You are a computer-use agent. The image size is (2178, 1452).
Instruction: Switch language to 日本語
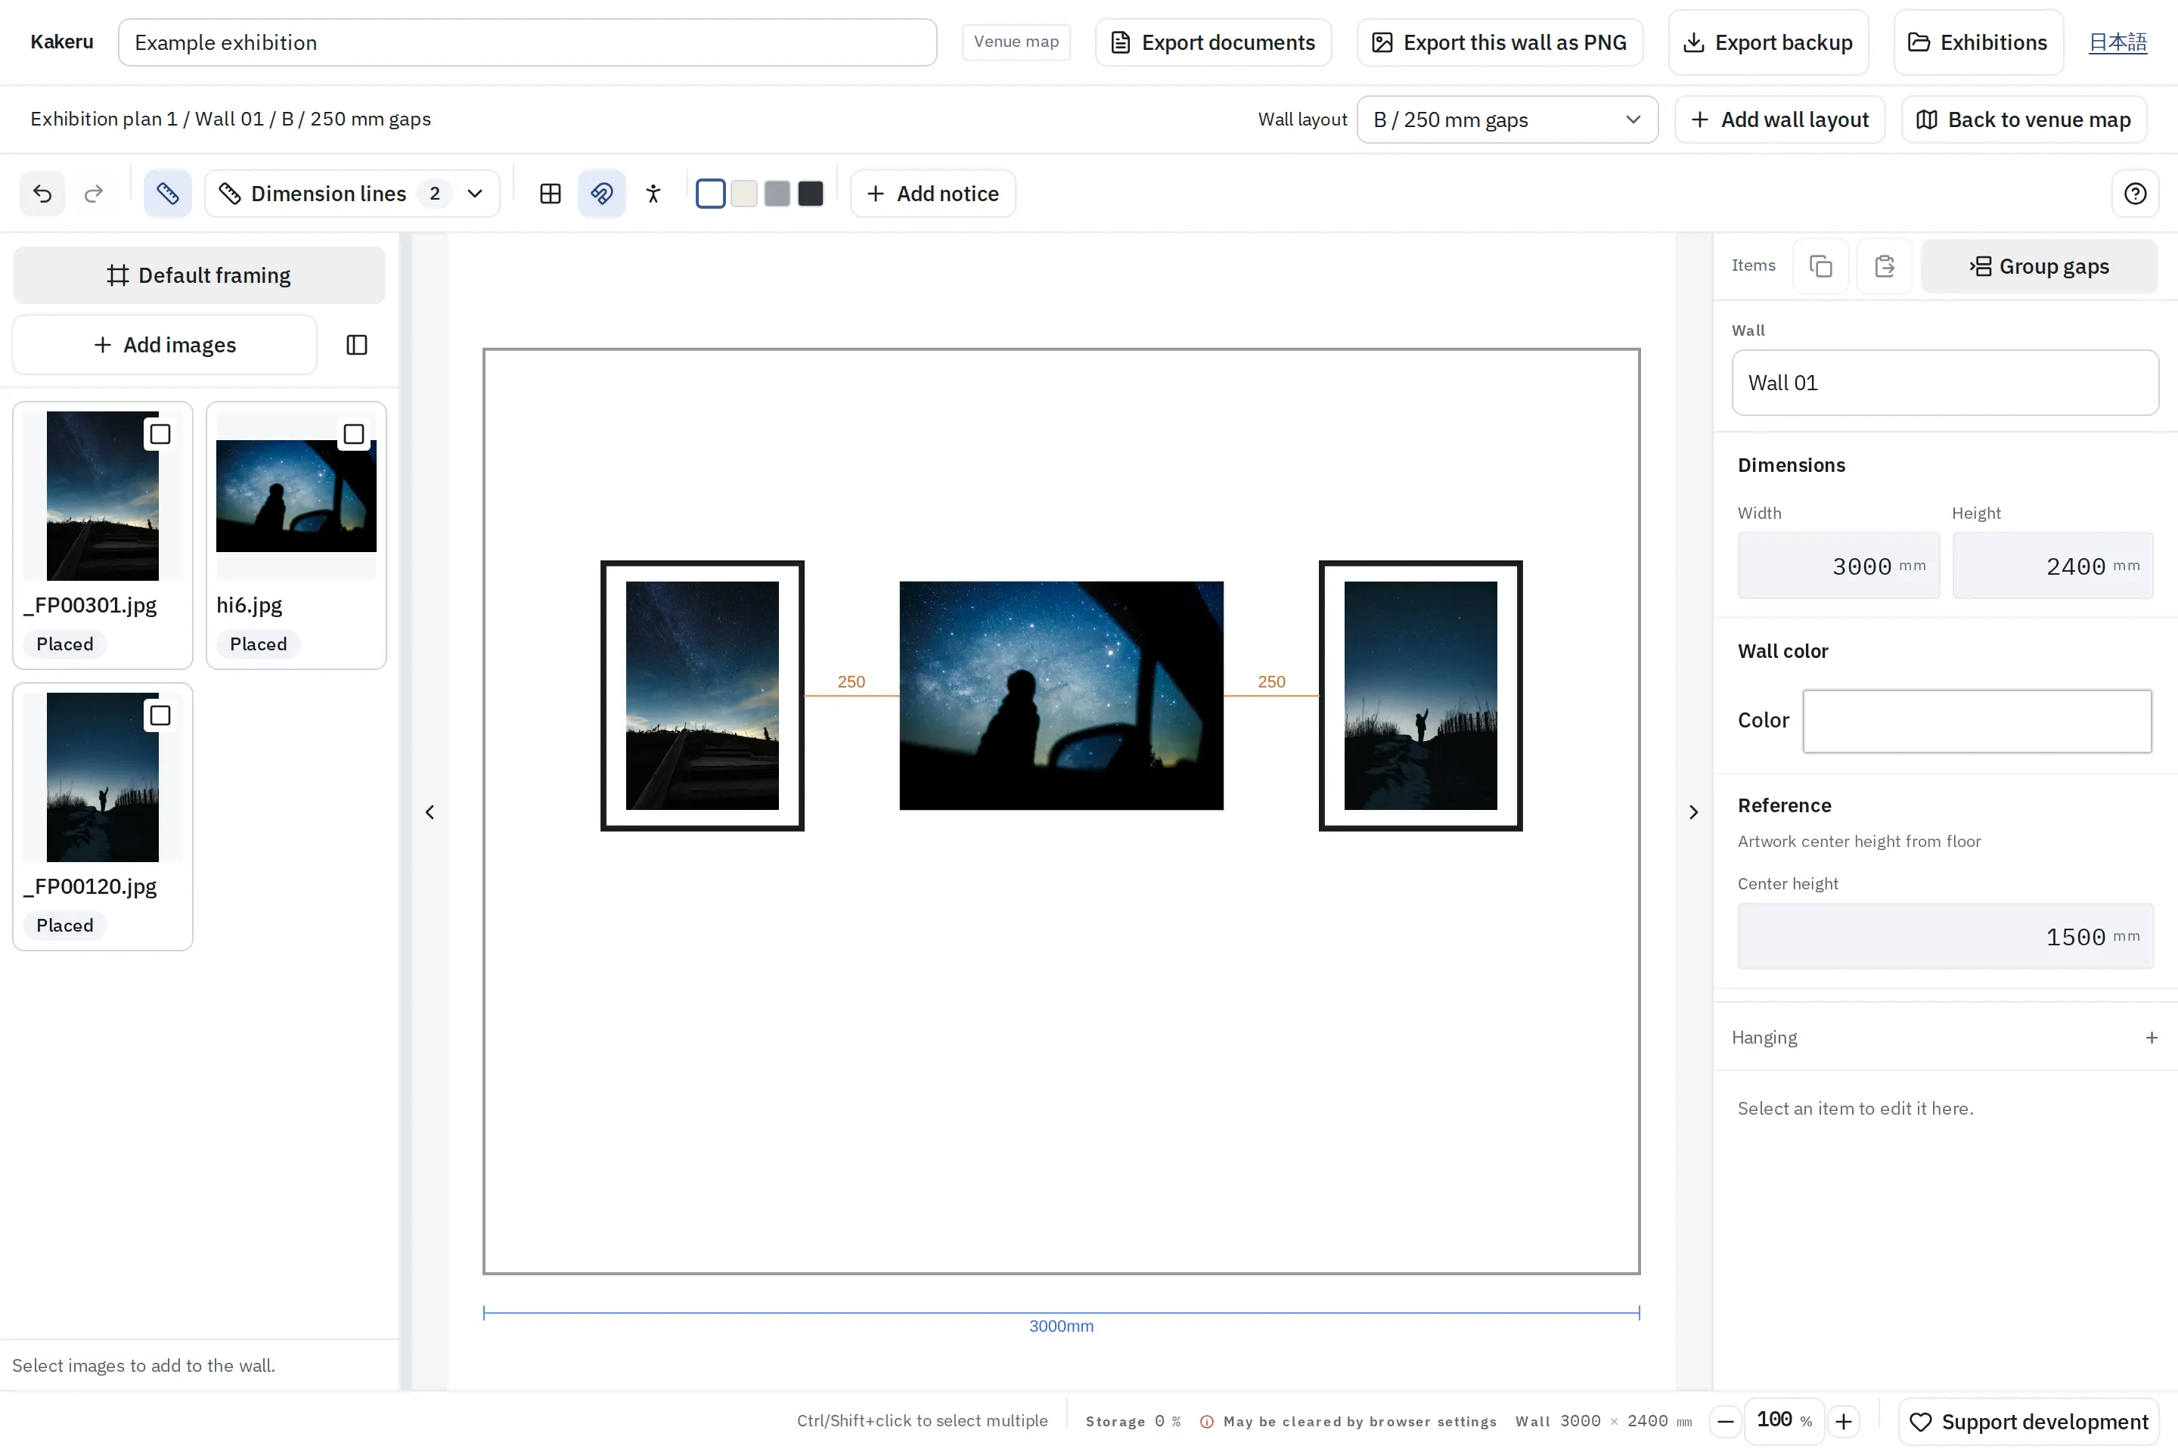point(2117,42)
